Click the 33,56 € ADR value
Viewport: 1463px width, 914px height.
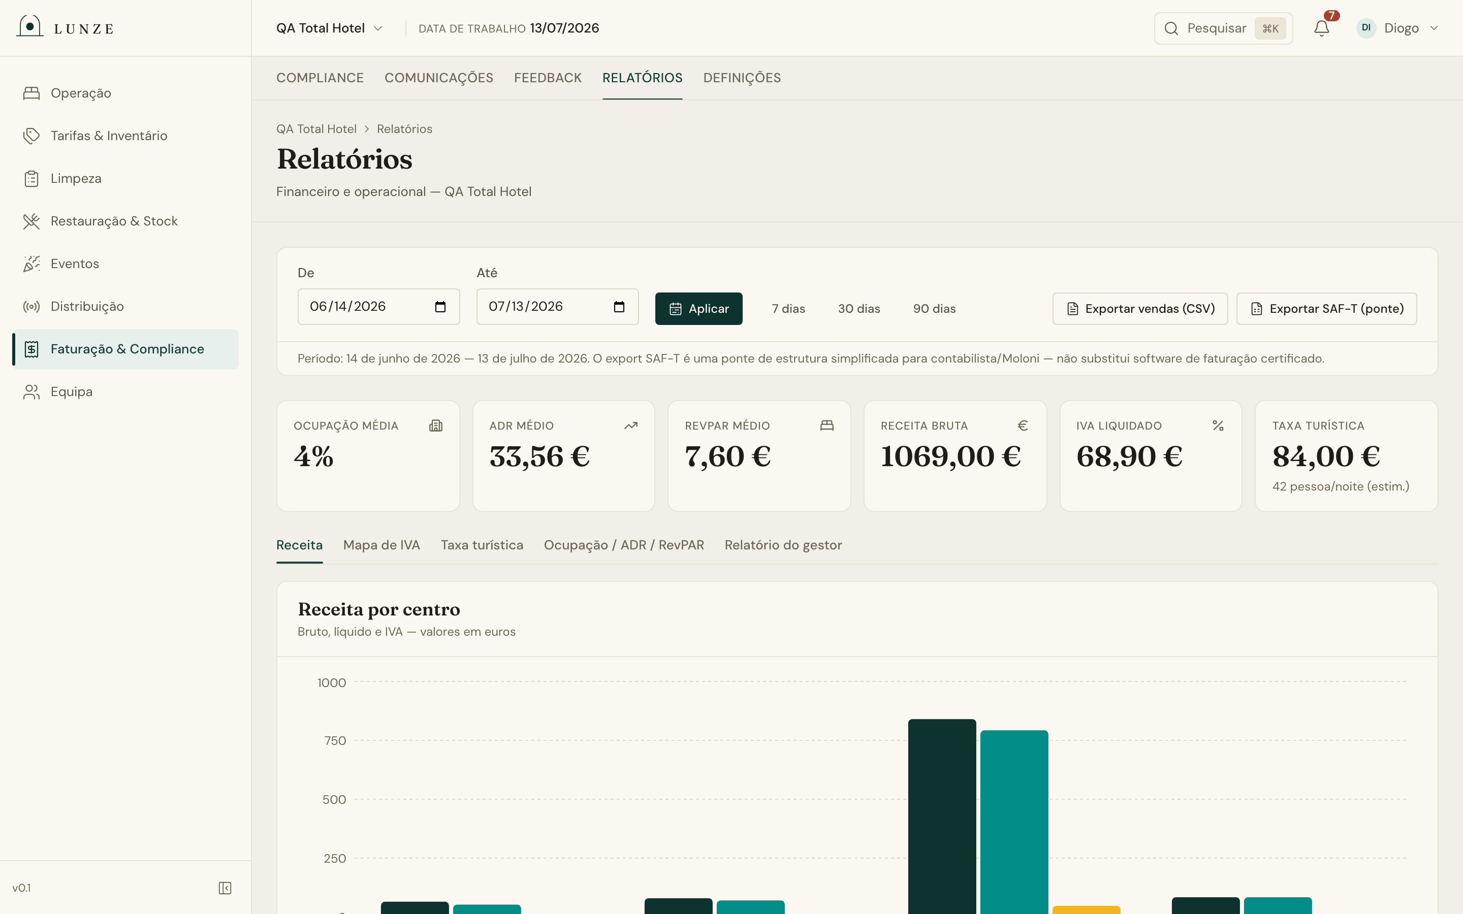[x=539, y=456]
